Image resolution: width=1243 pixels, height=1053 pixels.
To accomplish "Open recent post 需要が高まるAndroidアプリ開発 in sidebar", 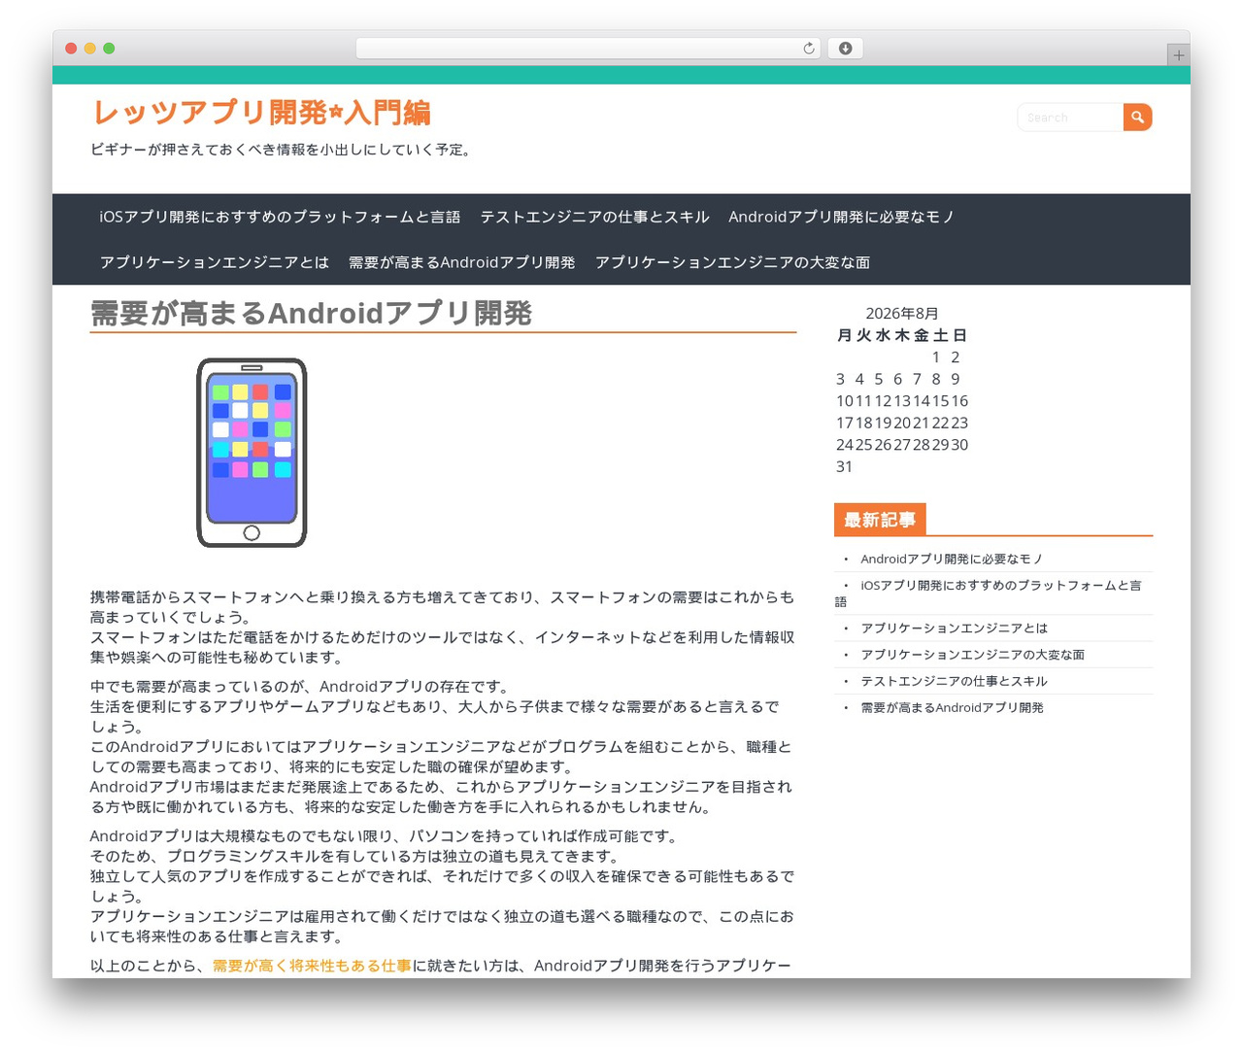I will [x=952, y=707].
